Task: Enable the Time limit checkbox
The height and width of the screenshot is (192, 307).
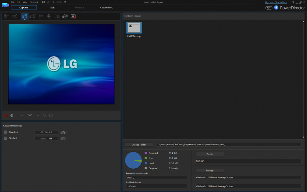Action: (x=6, y=132)
